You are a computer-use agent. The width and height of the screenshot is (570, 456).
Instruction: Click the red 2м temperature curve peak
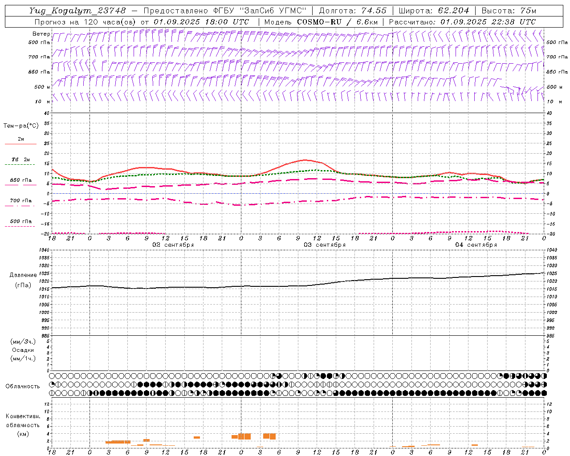click(305, 159)
